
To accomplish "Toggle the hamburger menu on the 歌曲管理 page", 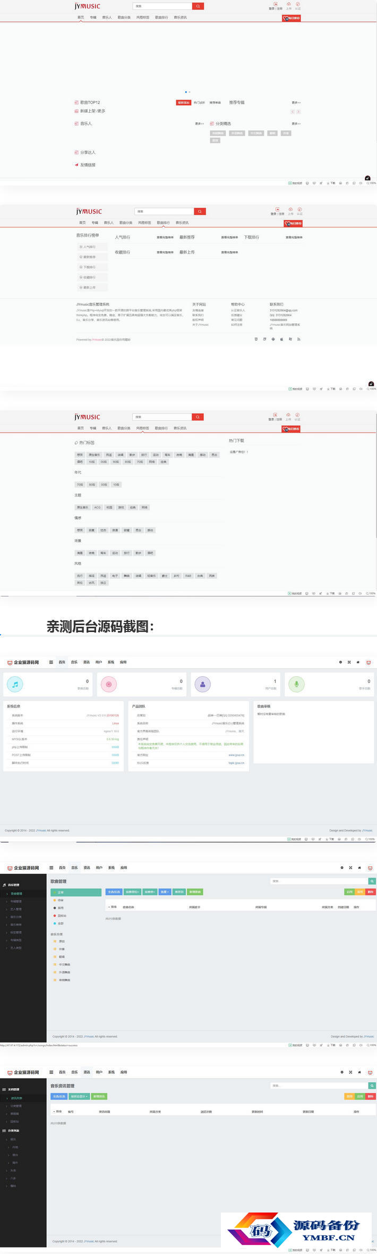I will [52, 868].
